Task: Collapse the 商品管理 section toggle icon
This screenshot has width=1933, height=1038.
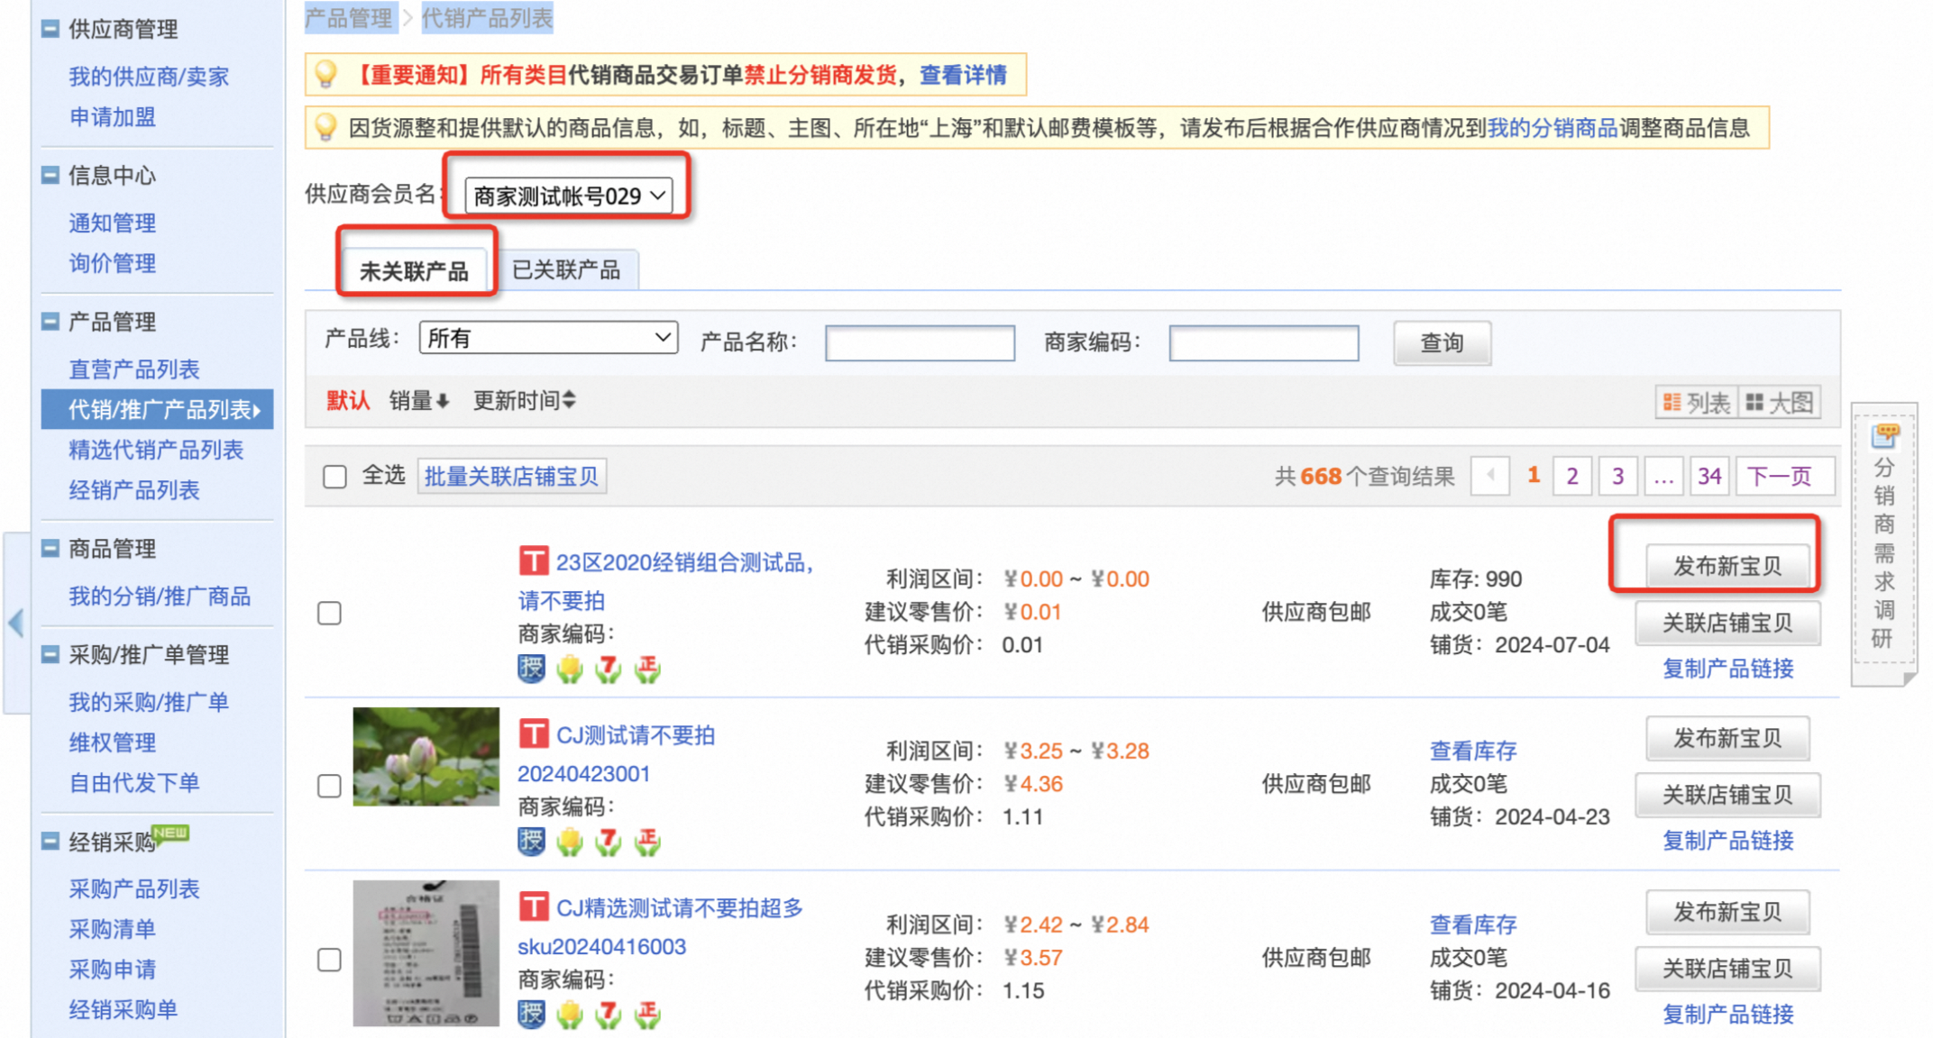Action: pos(50,548)
